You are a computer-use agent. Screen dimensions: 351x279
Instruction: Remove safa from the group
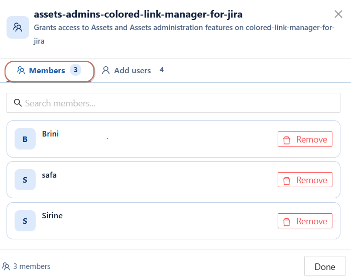(x=305, y=180)
